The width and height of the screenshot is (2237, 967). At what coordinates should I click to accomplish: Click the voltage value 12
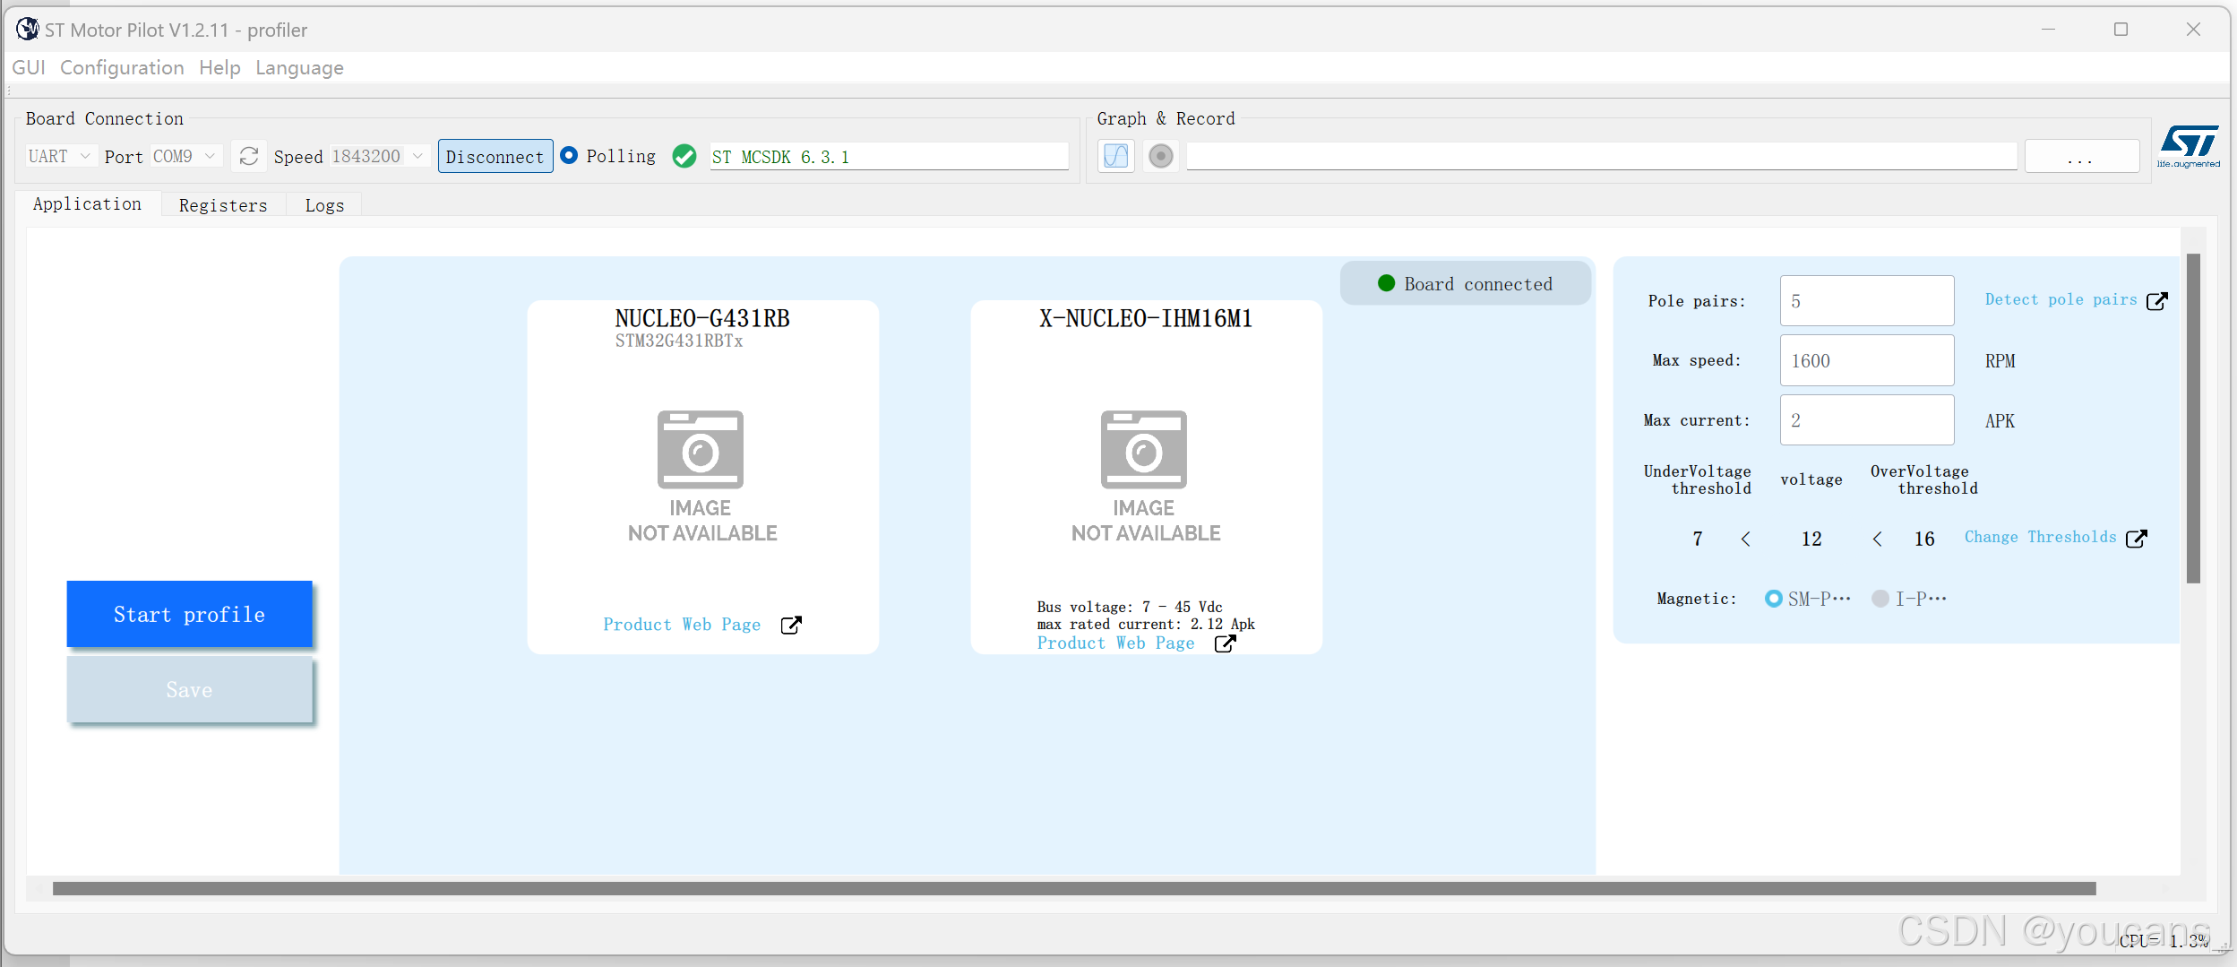point(1811,539)
